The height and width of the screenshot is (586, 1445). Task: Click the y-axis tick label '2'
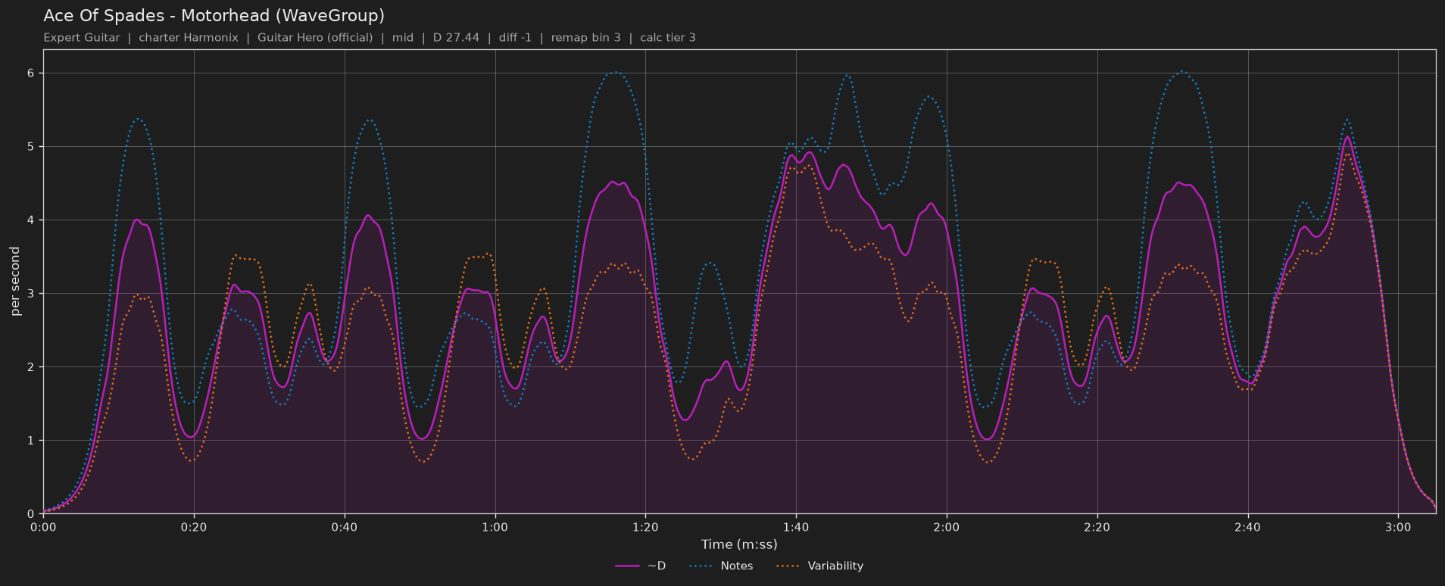coord(32,367)
